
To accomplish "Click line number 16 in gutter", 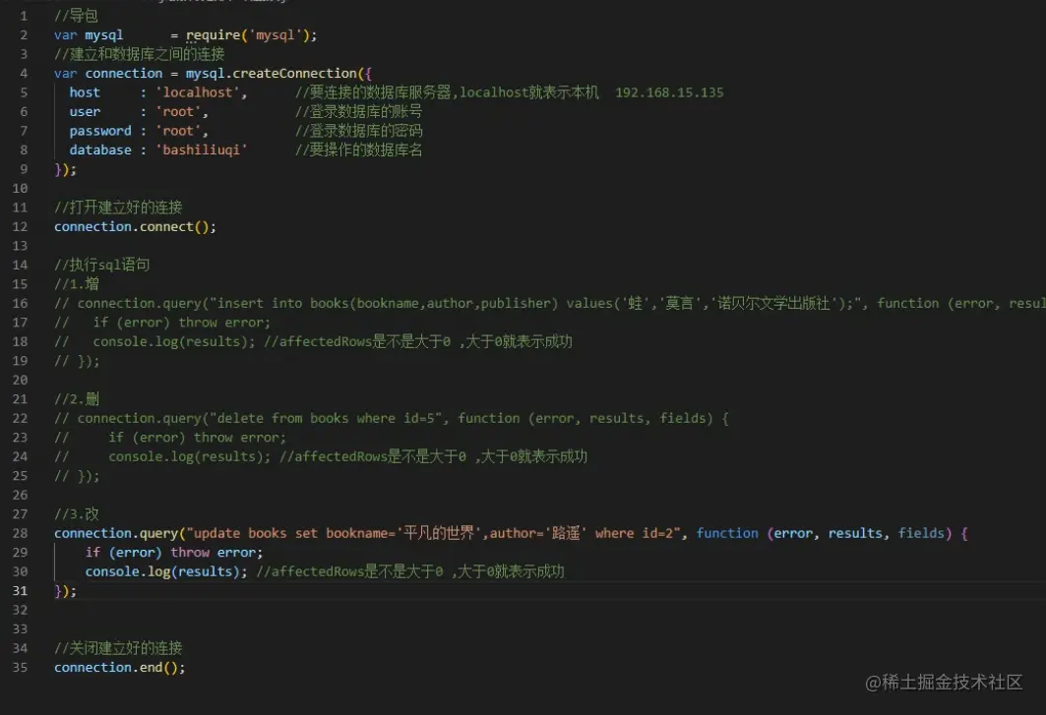I will tap(20, 304).
